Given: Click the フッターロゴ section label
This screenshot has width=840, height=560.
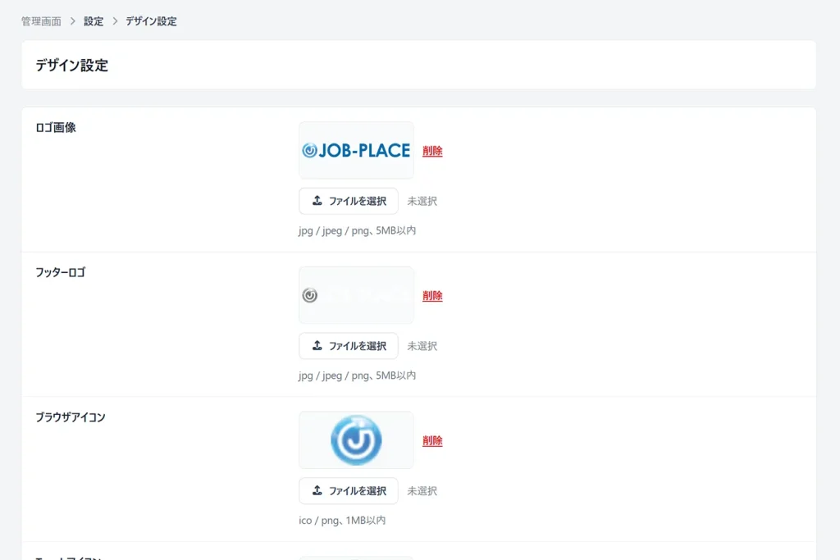Looking at the screenshot, I should 61,272.
